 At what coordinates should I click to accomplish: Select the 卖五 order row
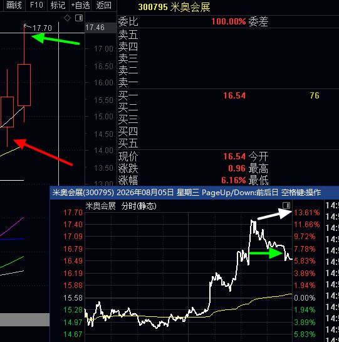pyautogui.click(x=228, y=35)
